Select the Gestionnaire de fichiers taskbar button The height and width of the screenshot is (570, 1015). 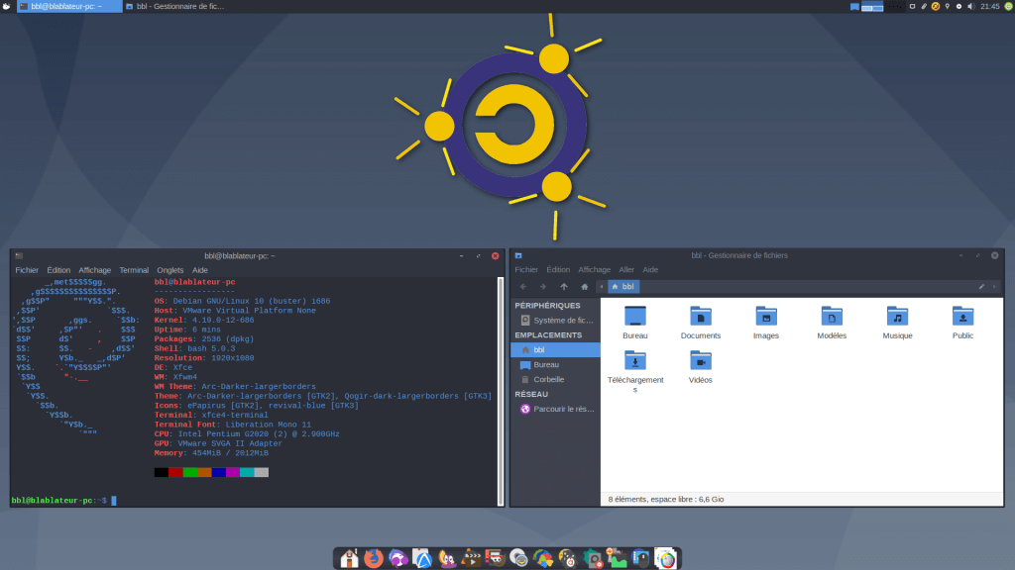[x=175, y=7]
